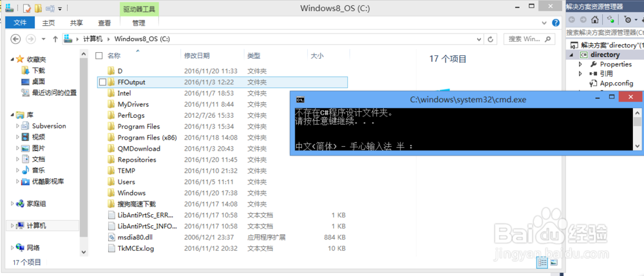
Task: Click cmd window scrollbar down arrow
Action: [x=637, y=146]
